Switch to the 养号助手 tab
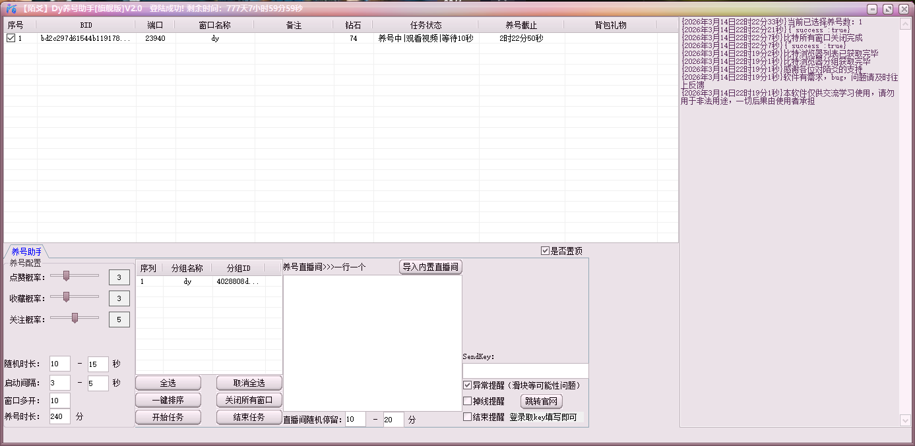The width and height of the screenshot is (915, 446). [x=25, y=250]
